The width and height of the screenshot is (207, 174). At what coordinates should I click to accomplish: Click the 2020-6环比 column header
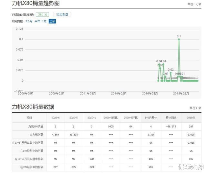(131, 118)
